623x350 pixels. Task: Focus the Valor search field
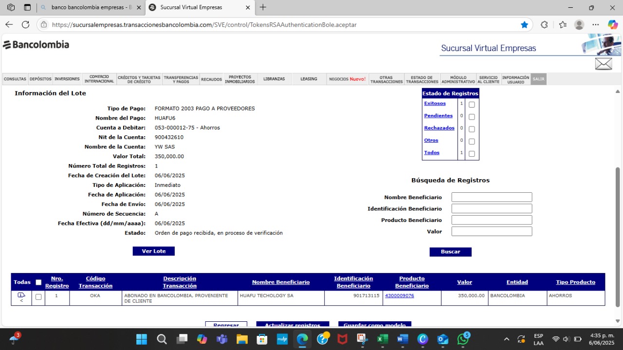coord(492,231)
